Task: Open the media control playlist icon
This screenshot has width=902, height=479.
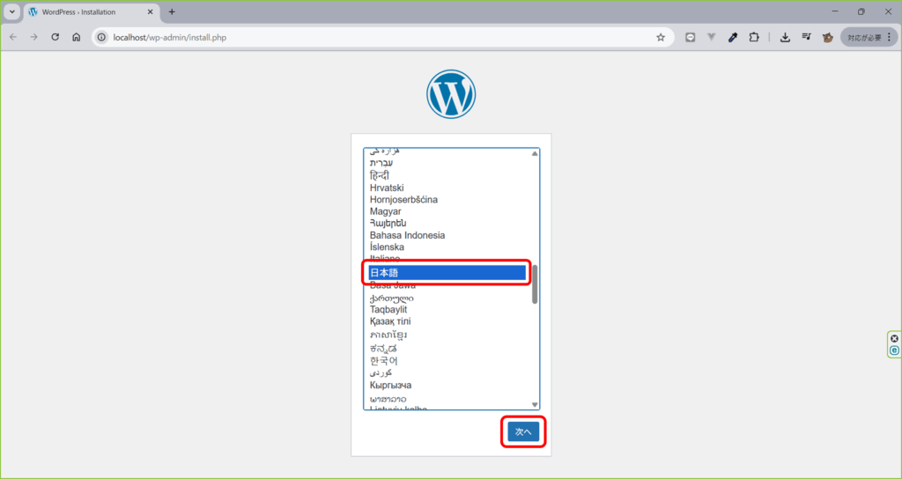Action: tap(806, 37)
